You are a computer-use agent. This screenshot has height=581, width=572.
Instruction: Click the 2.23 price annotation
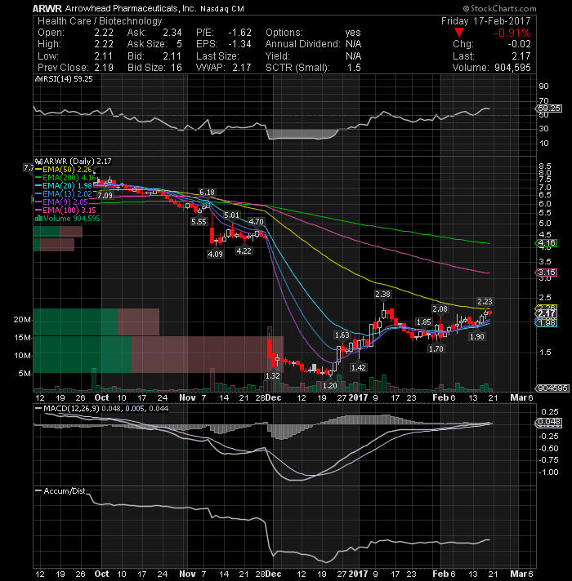485,301
